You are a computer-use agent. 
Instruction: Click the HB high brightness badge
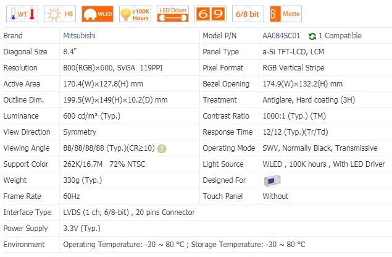point(60,14)
